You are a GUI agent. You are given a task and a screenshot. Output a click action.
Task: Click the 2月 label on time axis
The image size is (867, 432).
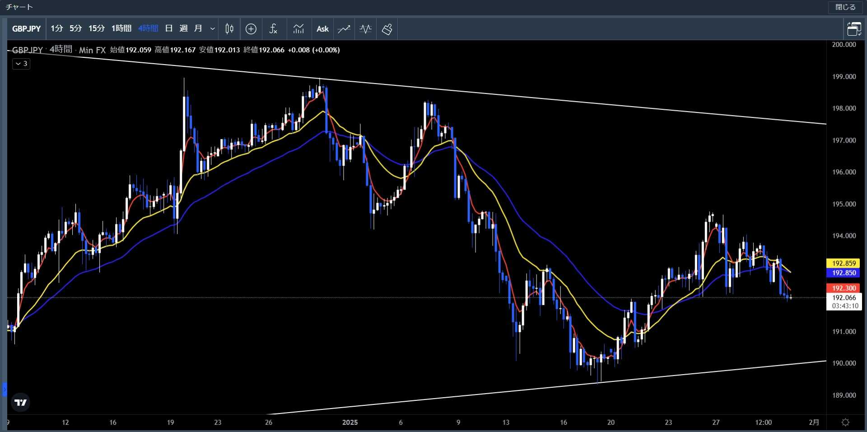[x=814, y=423]
